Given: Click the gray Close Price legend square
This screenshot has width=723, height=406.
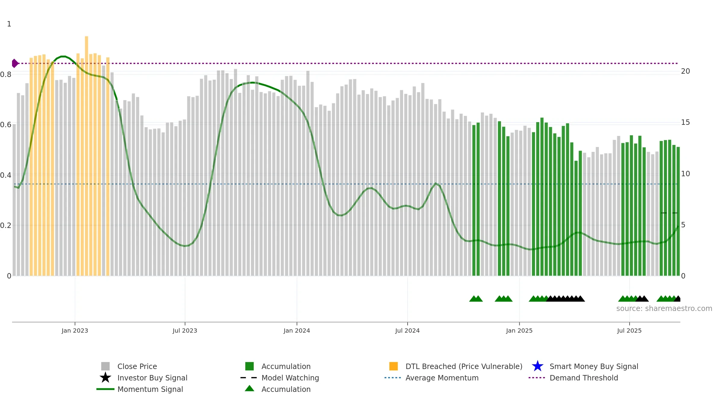Looking at the screenshot, I should (105, 366).
